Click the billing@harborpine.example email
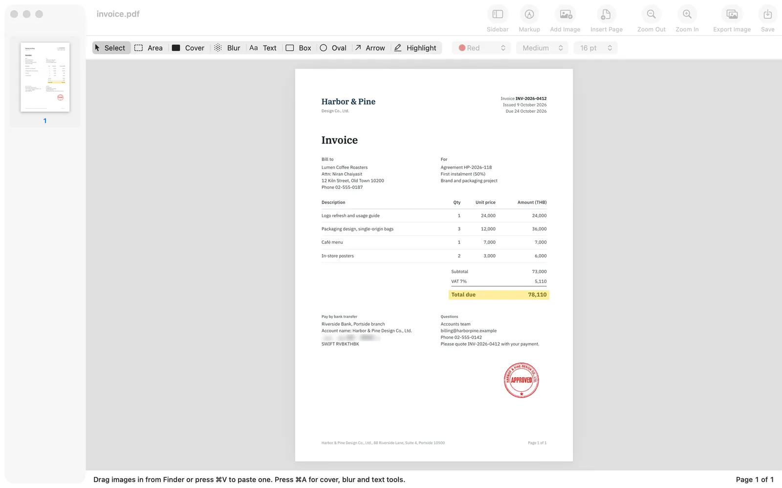Image resolution: width=782 pixels, height=488 pixels. coord(469,331)
